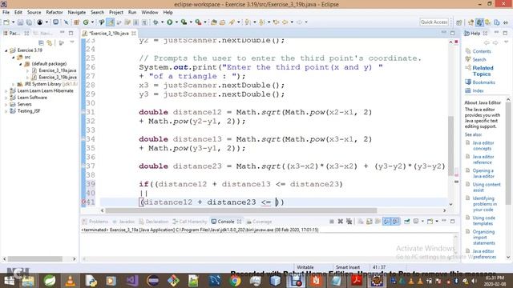Toggle Scroll Lock in Console toolbar
This screenshot has height=288, width=513.
[370, 222]
